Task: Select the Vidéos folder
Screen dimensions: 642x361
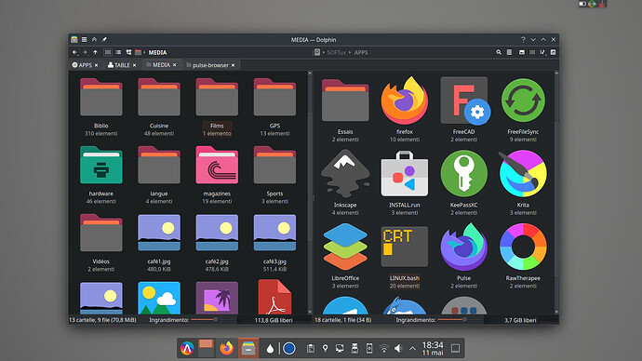Action: pyautogui.click(x=101, y=243)
